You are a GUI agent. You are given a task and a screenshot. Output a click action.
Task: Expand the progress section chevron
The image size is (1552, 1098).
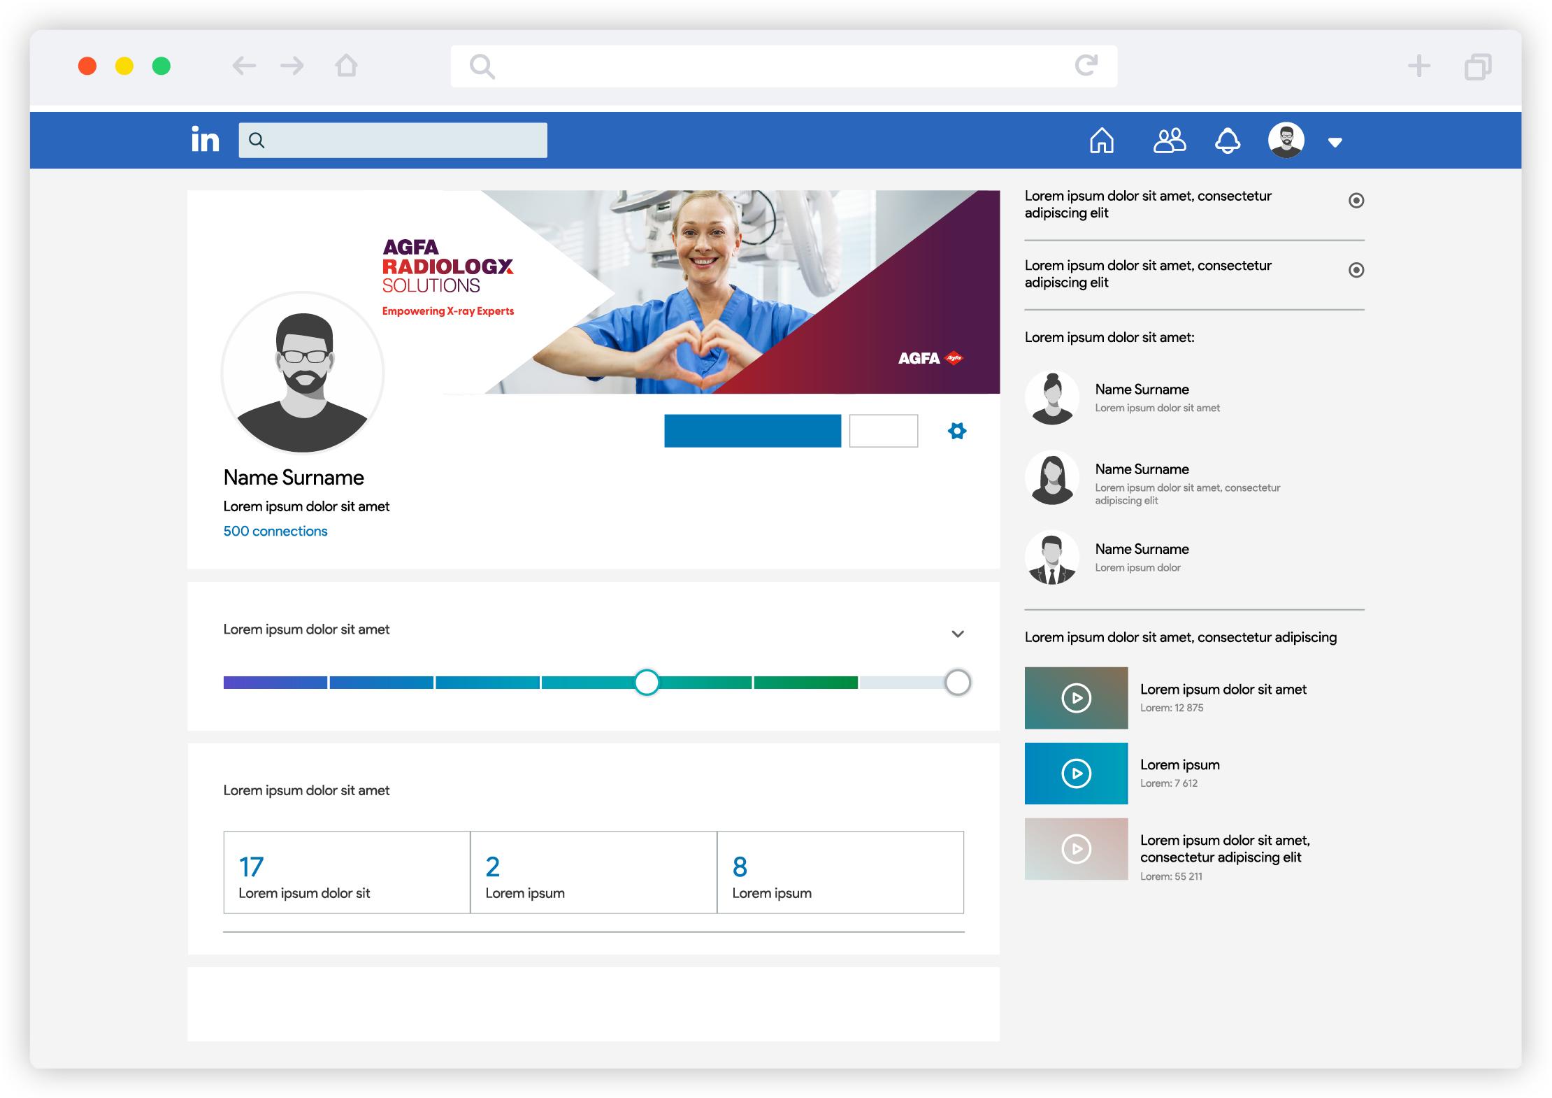click(958, 634)
